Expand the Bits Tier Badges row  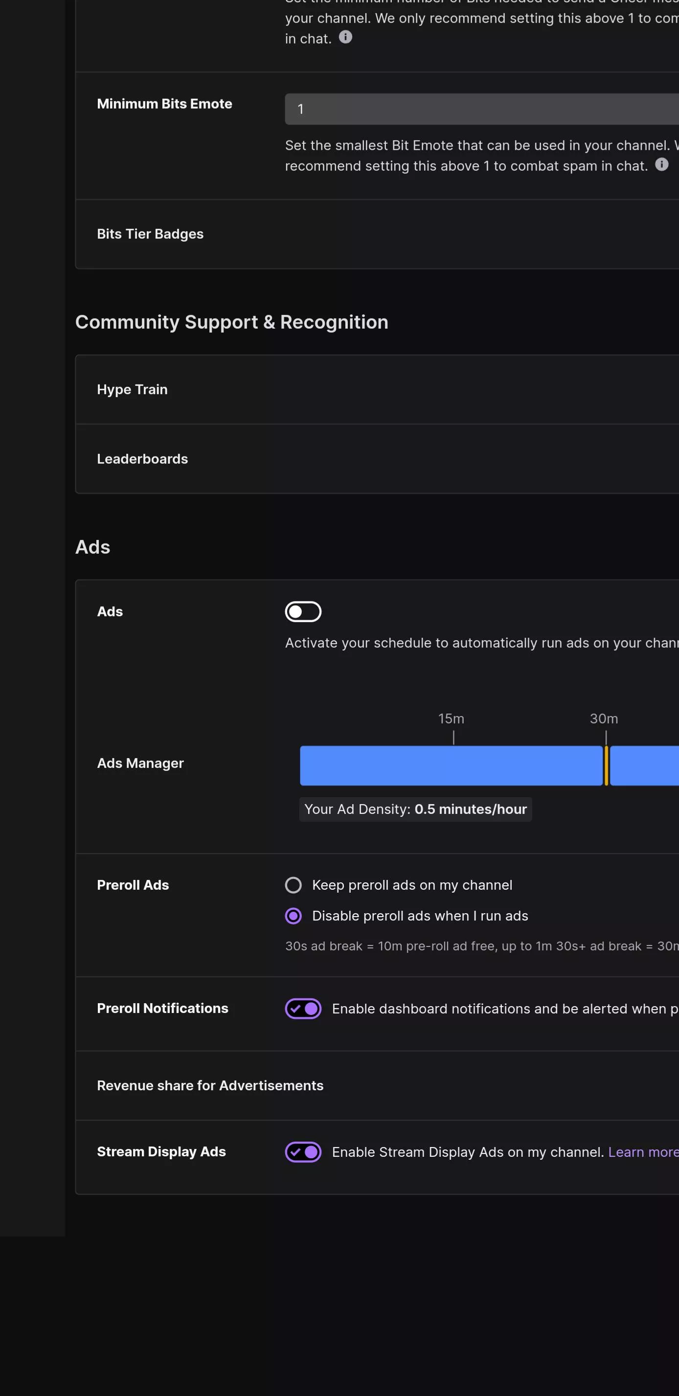pyautogui.click(x=377, y=234)
